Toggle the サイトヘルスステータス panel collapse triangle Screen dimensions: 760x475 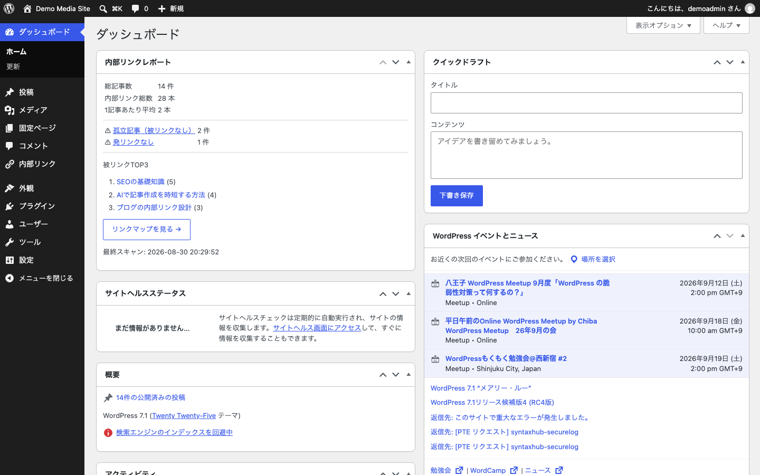(408, 293)
